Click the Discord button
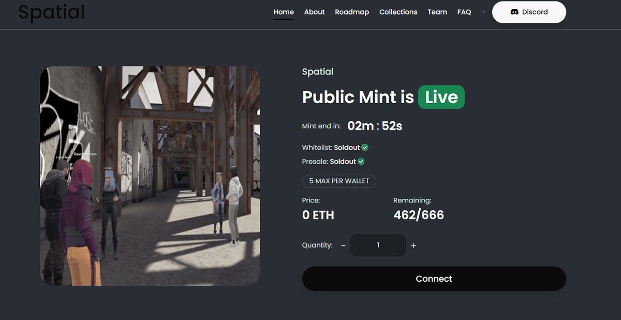The image size is (621, 320). (529, 12)
